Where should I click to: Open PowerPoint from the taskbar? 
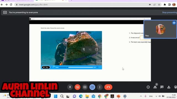click(118, 96)
